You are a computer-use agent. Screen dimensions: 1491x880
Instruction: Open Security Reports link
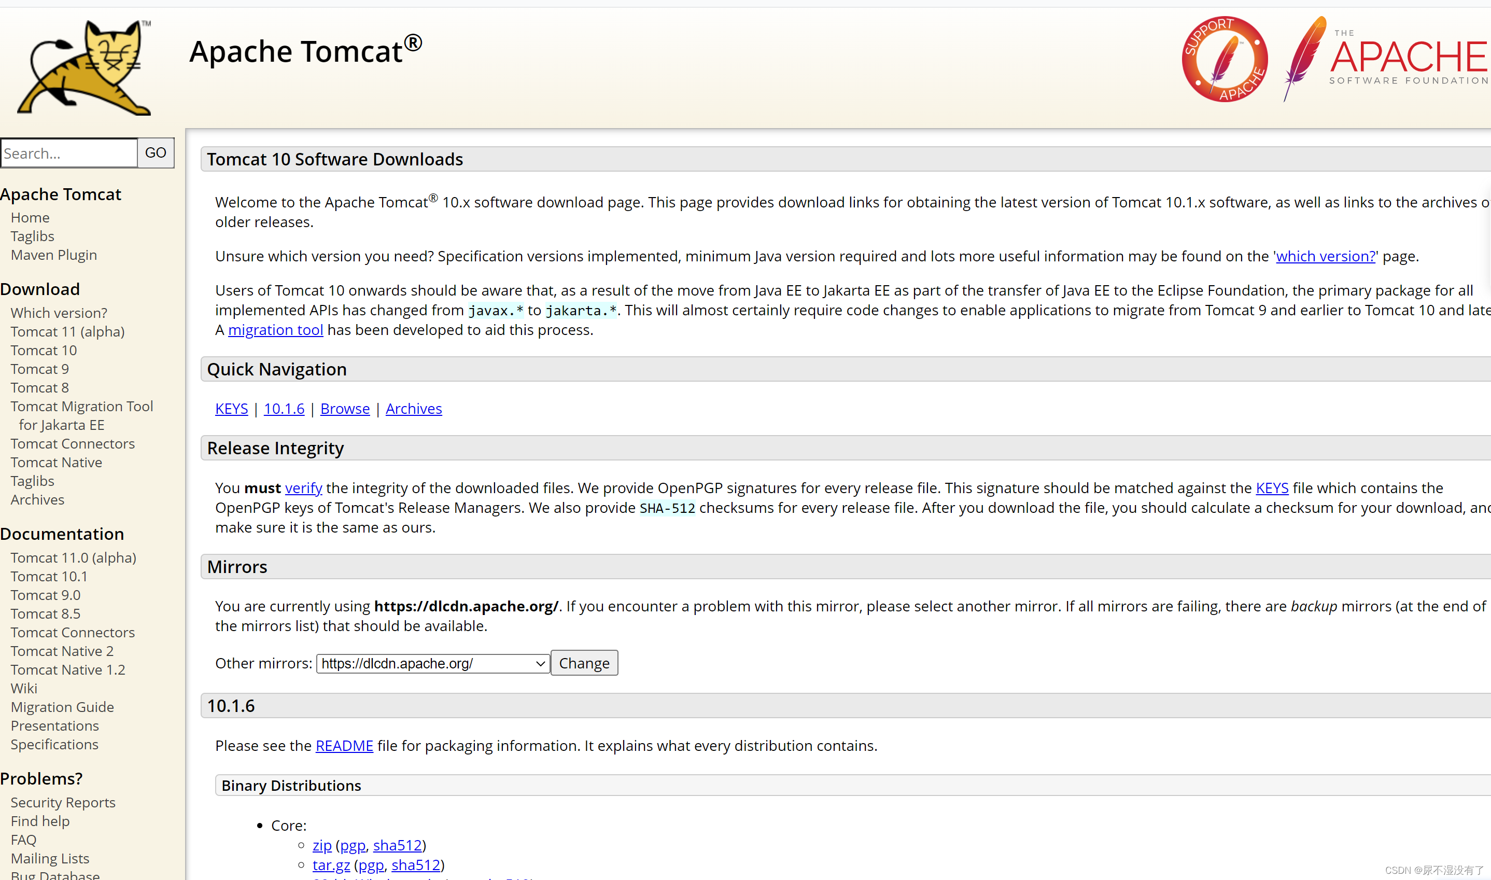tap(63, 803)
